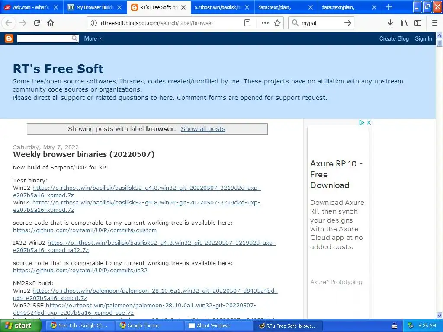
Task: Toggle reader view in address bar
Action: click(x=247, y=23)
